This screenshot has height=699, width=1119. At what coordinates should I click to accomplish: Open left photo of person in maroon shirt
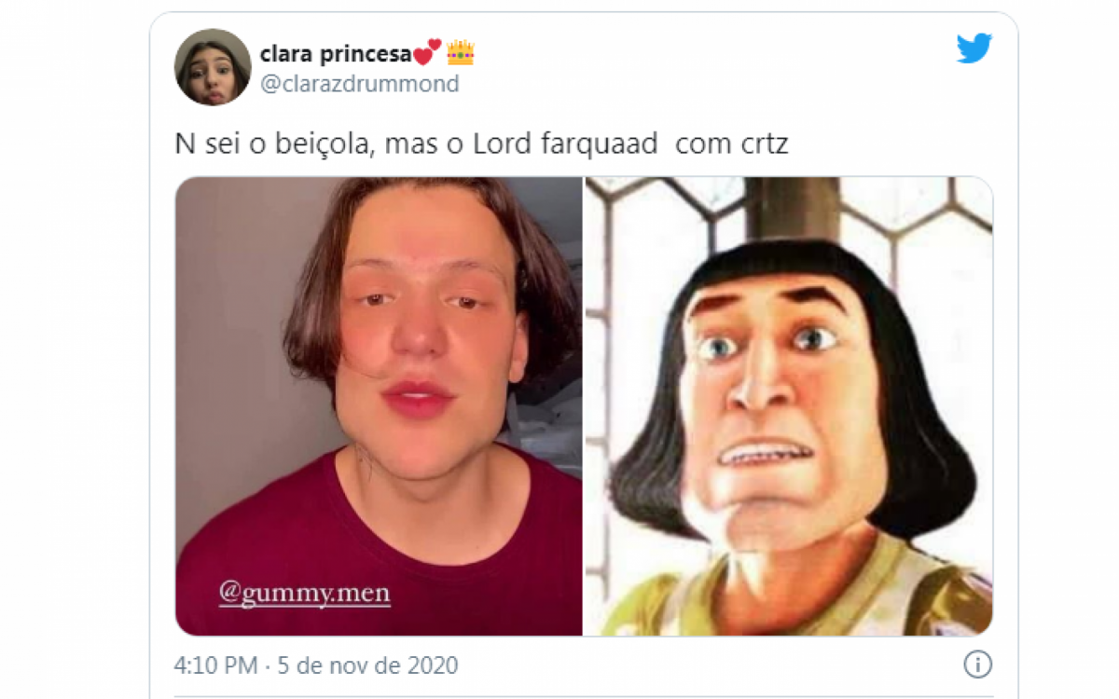(x=379, y=406)
